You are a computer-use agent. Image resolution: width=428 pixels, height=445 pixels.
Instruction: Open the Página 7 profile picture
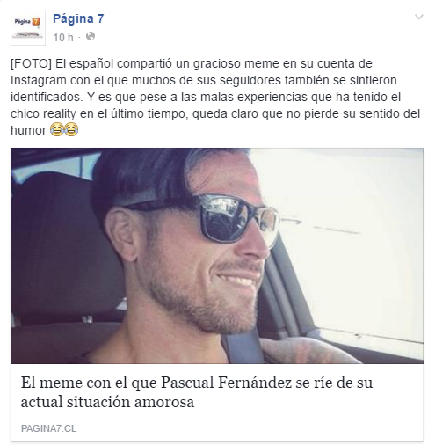coord(28,28)
